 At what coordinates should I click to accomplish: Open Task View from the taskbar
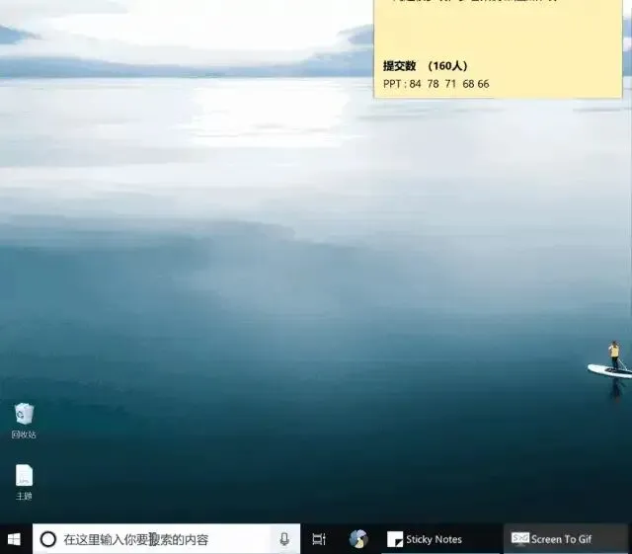tap(319, 539)
